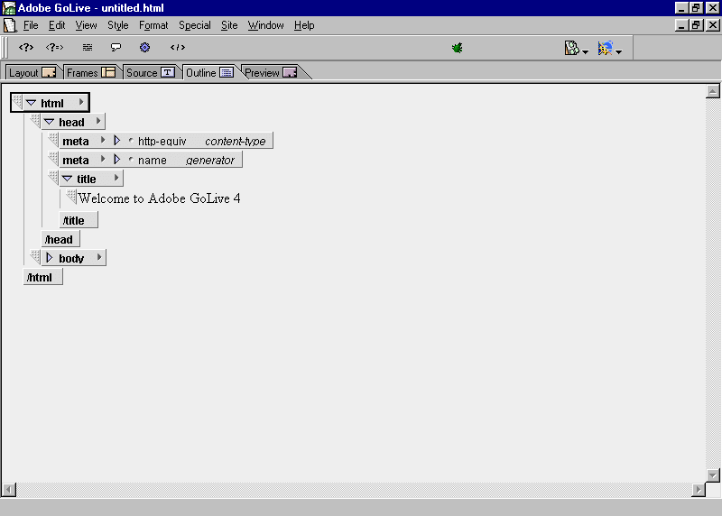This screenshot has width=722, height=516.
Task: Click the bullet beside the name attribute
Action: click(x=131, y=160)
